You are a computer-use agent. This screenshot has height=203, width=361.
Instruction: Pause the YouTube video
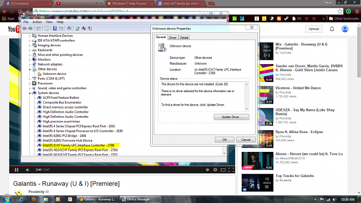coord(16,170)
